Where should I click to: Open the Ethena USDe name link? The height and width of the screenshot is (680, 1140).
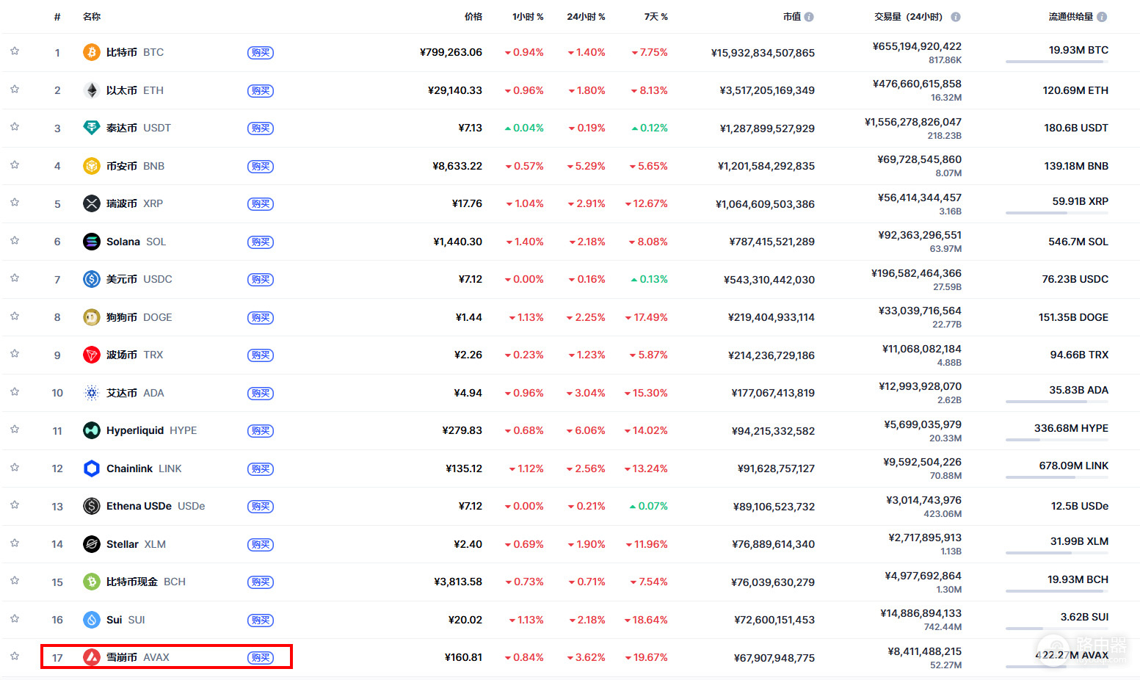pos(156,506)
